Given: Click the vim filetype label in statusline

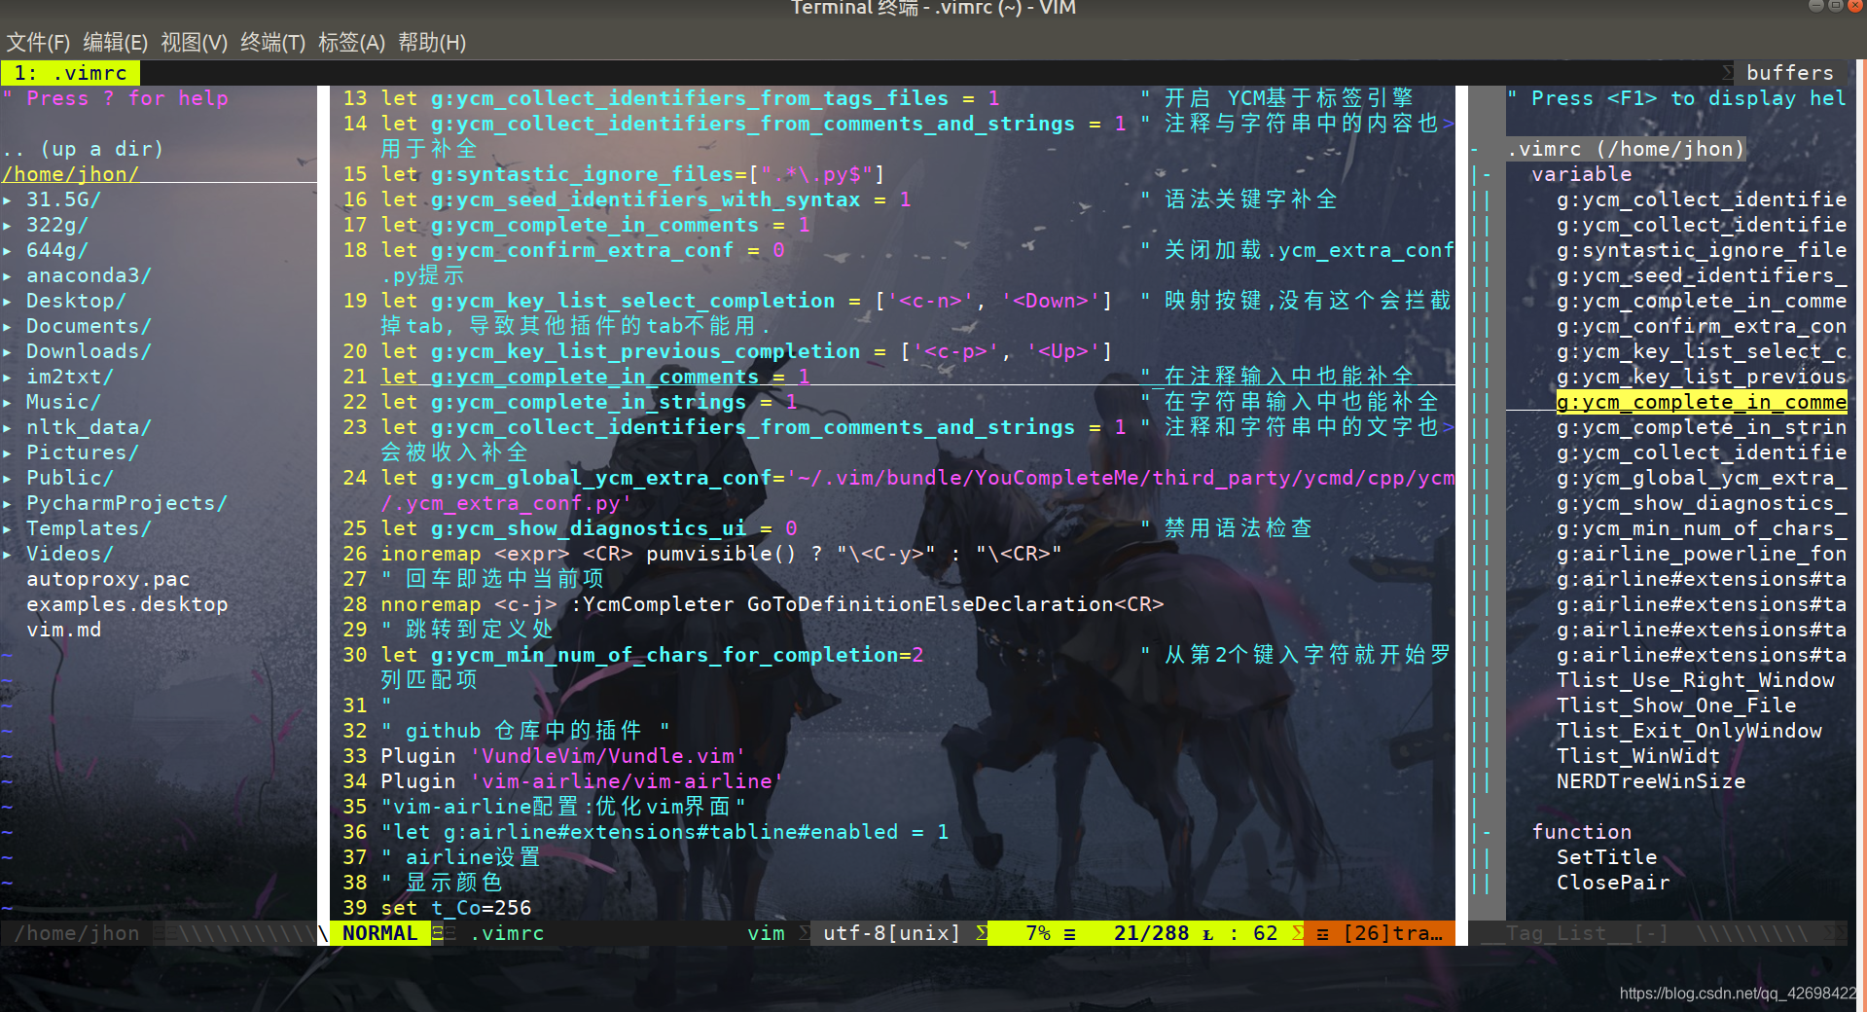Looking at the screenshot, I should 766,933.
